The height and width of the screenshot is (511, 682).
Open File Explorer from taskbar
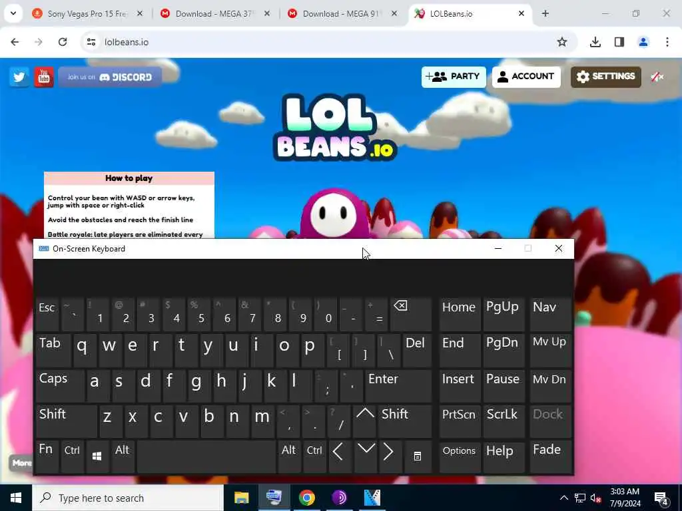(241, 498)
